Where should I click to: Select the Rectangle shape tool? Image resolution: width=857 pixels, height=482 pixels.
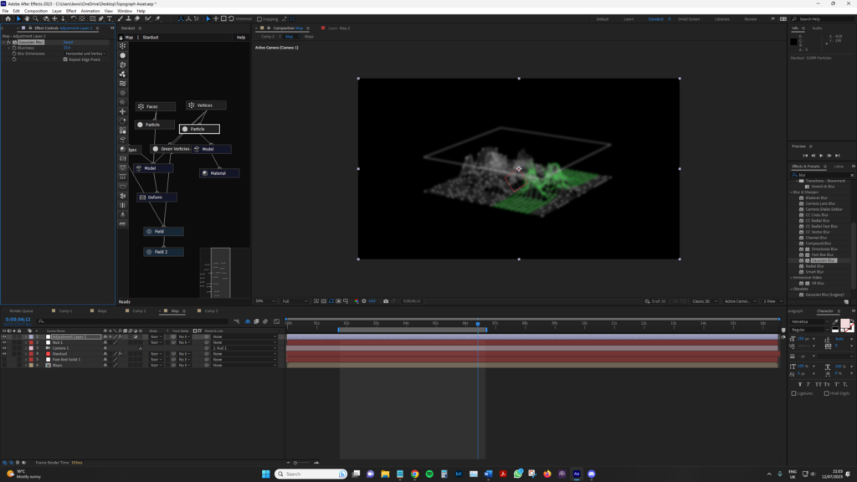(93, 18)
